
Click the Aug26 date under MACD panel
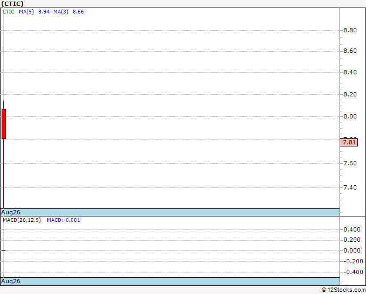click(11, 281)
